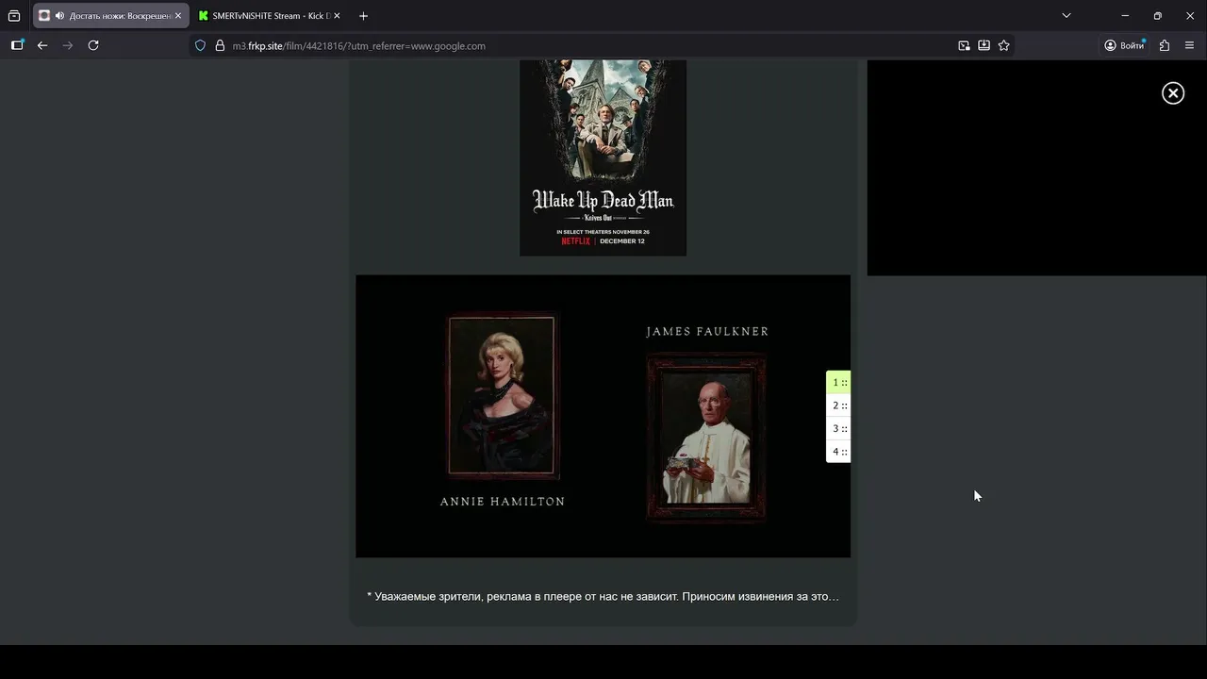Sign in via the Войти button
1207x679 pixels.
1124,45
